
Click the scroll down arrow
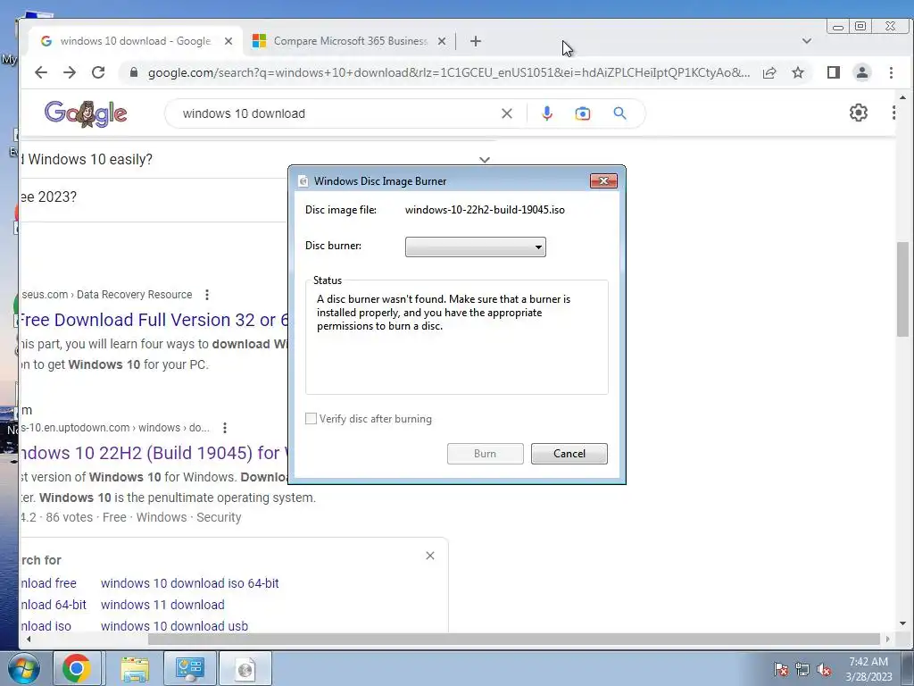point(902,623)
